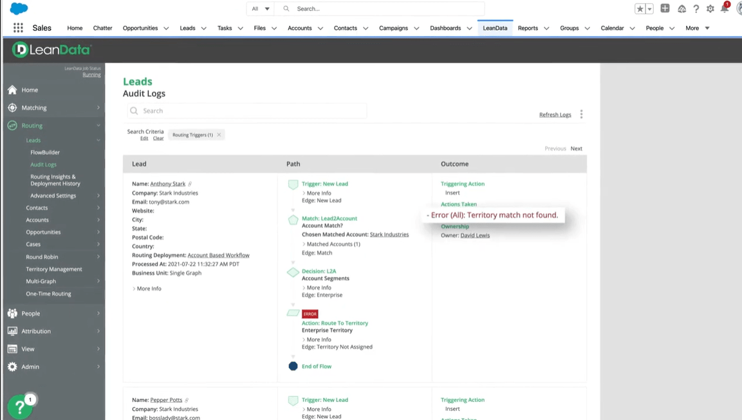Open the David Lewis owner link

475,235
